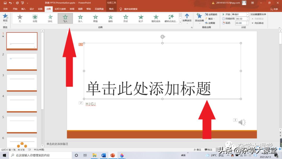Click Move Later (向后移动) button
The image size is (282, 159).
click(x=258, y=23)
